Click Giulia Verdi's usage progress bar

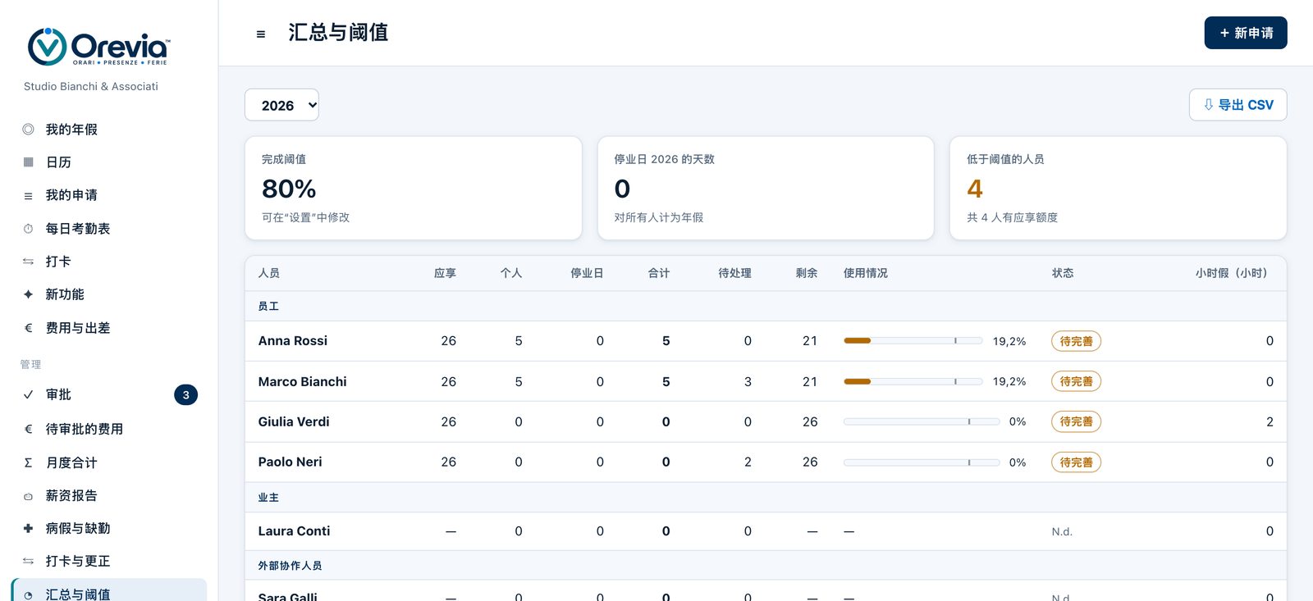click(922, 421)
